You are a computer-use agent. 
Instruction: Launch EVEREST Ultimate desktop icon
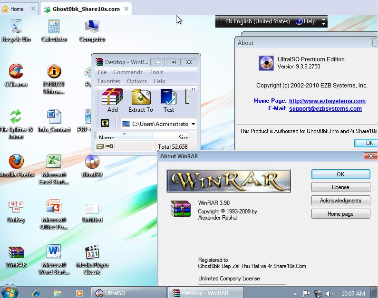[x=54, y=79]
